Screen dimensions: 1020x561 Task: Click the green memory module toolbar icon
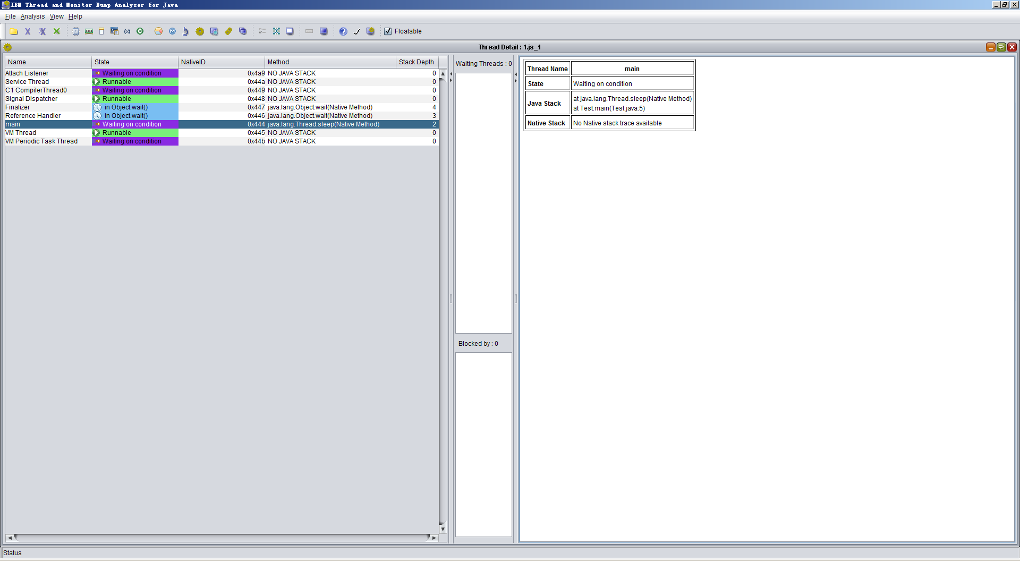click(89, 31)
